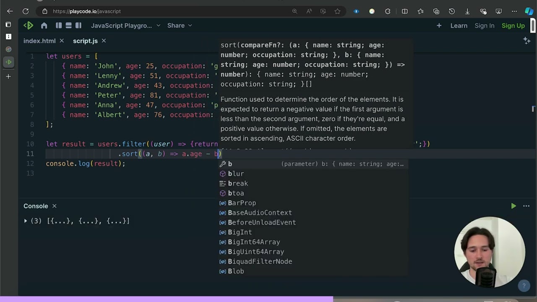This screenshot has width=537, height=302.
Task: Open Copilot icon in browser corner
Action: point(529,11)
